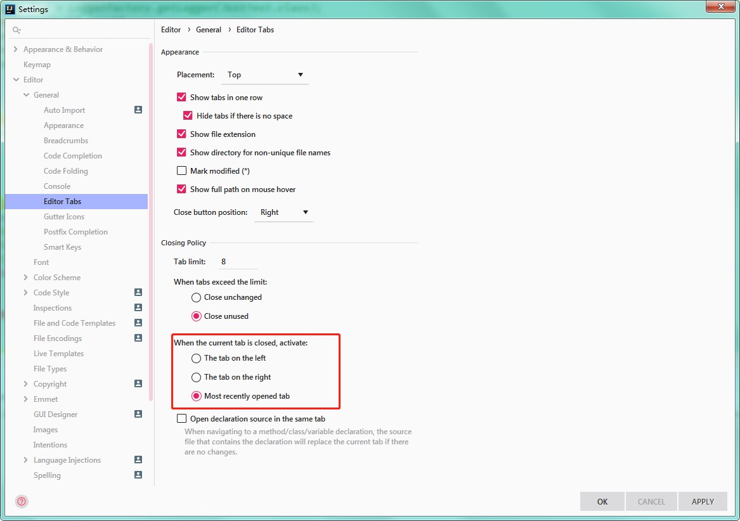The height and width of the screenshot is (521, 740).
Task: Select Appearance in the sidebar tree
Action: [63, 125]
